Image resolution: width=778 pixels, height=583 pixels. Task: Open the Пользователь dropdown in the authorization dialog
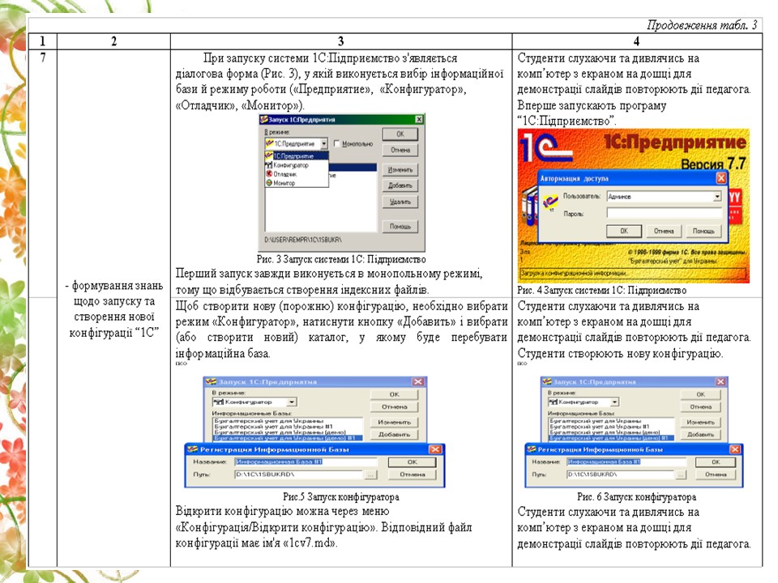pos(716,196)
